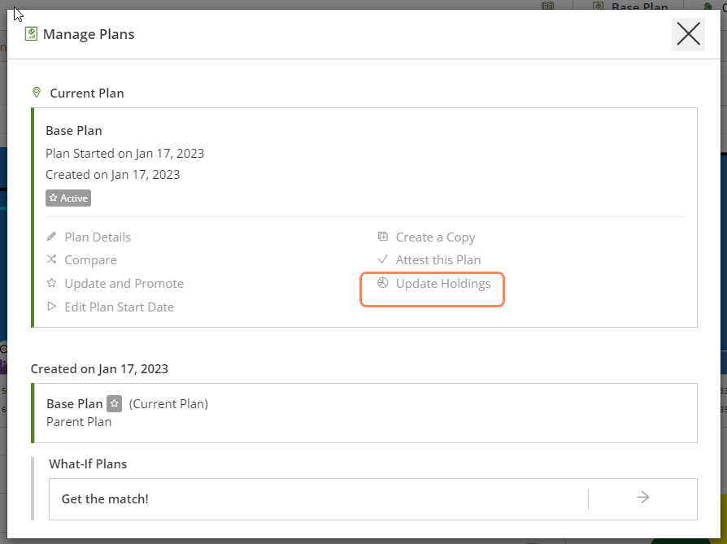The width and height of the screenshot is (727, 544).
Task: Click Create a Copy text
Action: [435, 237]
